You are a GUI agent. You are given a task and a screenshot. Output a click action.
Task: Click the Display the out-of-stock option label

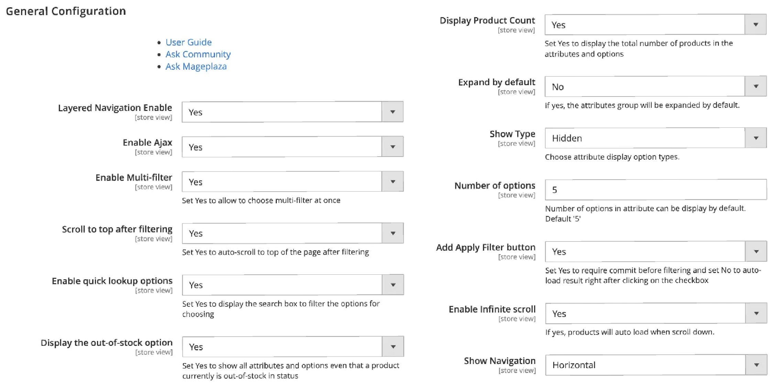pyautogui.click(x=107, y=343)
